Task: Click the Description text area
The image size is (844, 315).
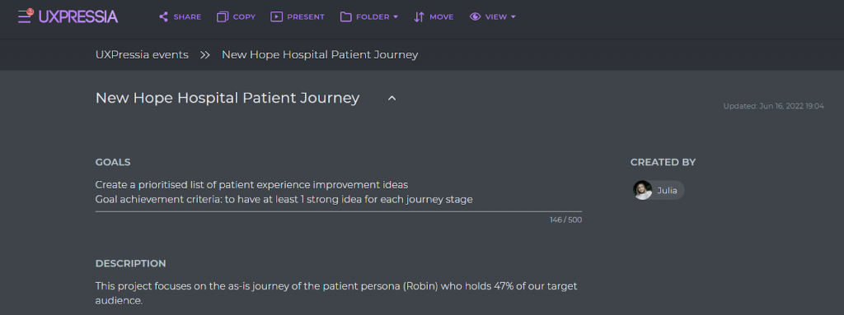Action: point(339,294)
